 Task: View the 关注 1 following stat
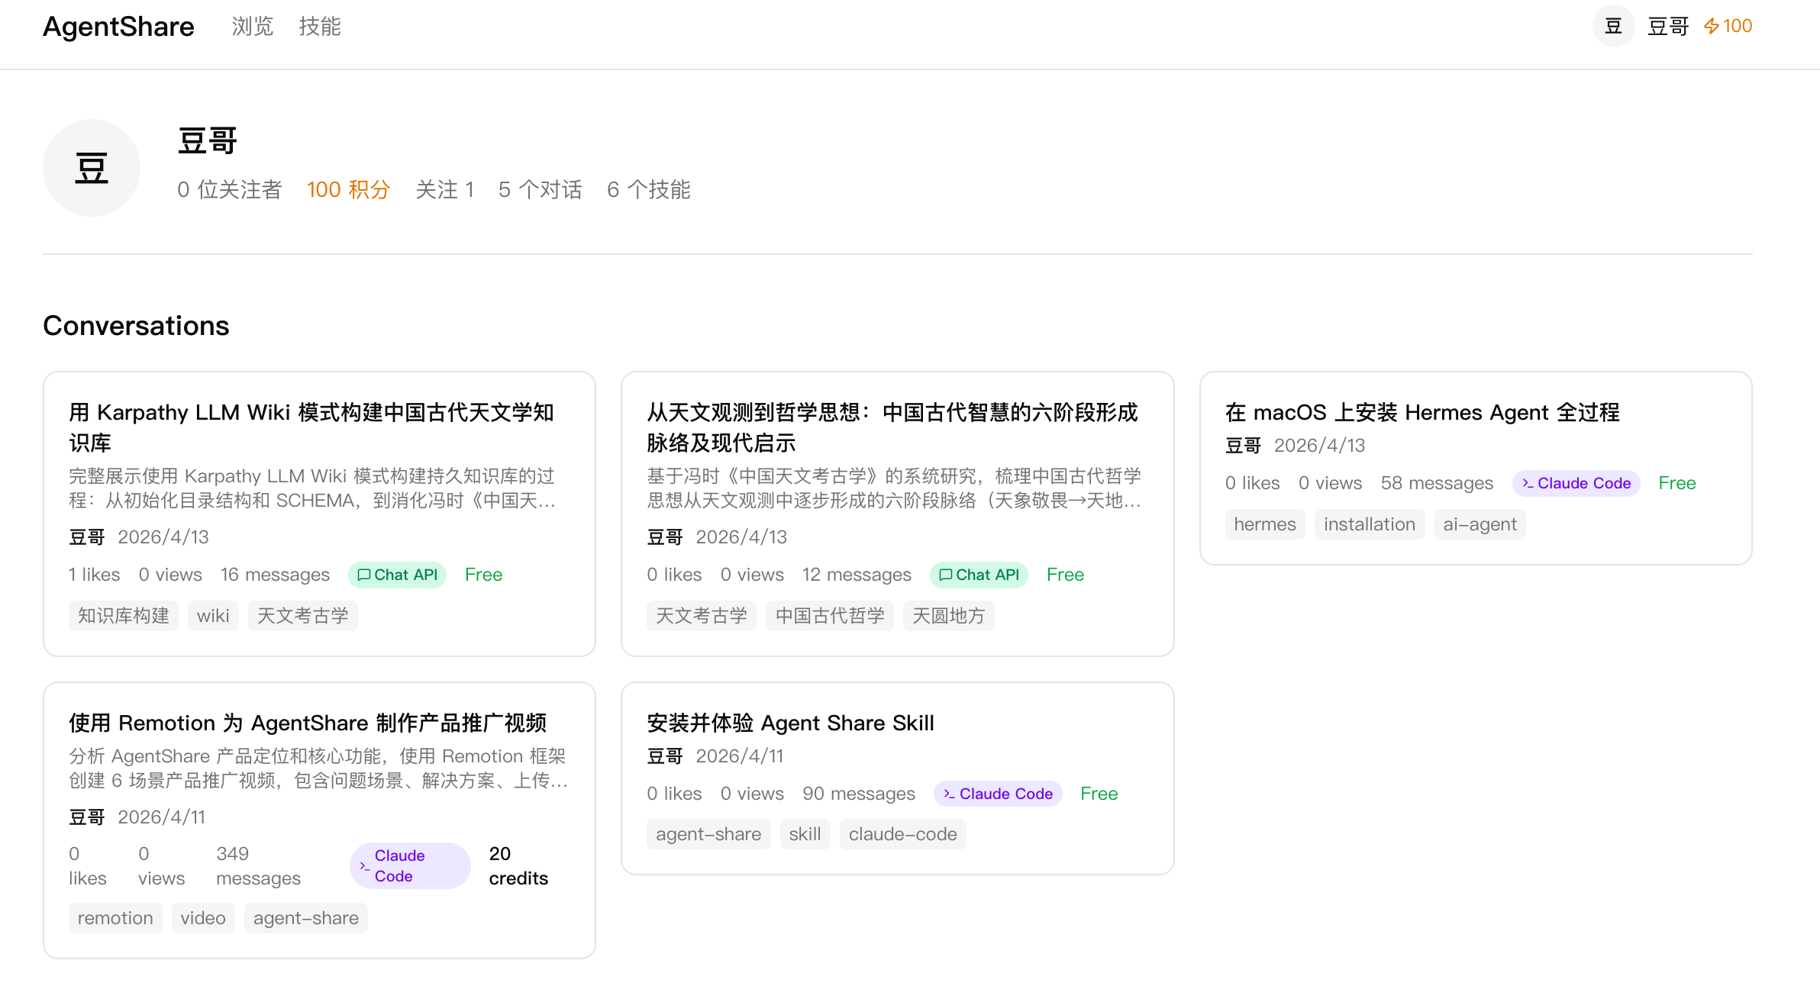pyautogui.click(x=445, y=189)
